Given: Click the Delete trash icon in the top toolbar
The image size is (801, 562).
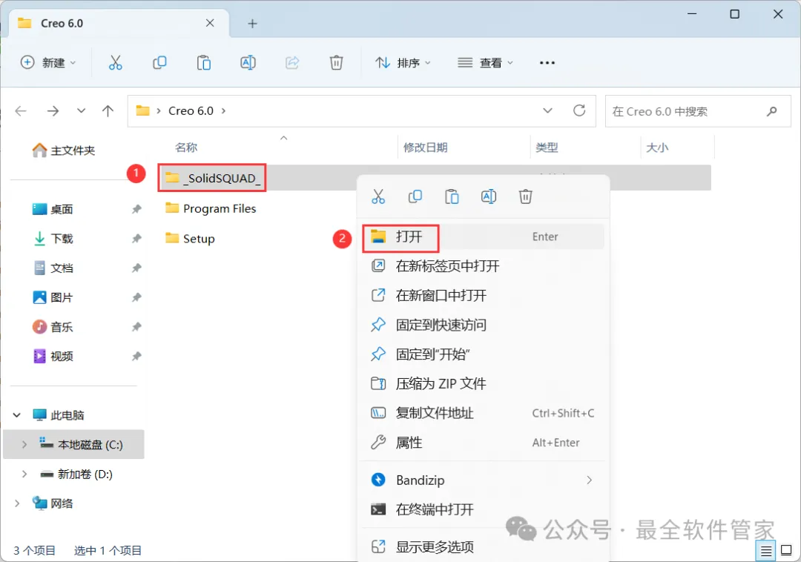Looking at the screenshot, I should click(336, 63).
